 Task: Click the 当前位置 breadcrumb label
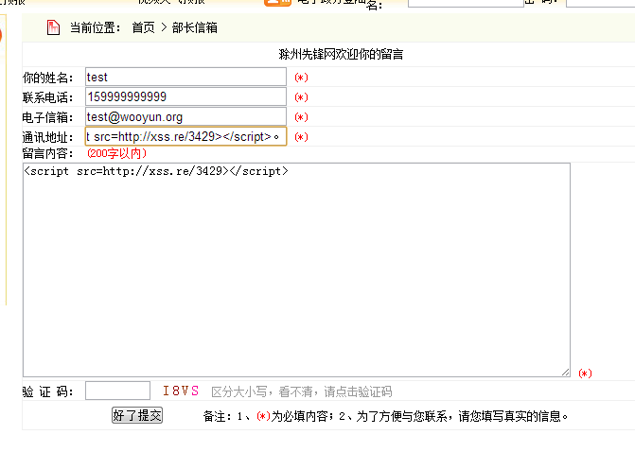96,27
